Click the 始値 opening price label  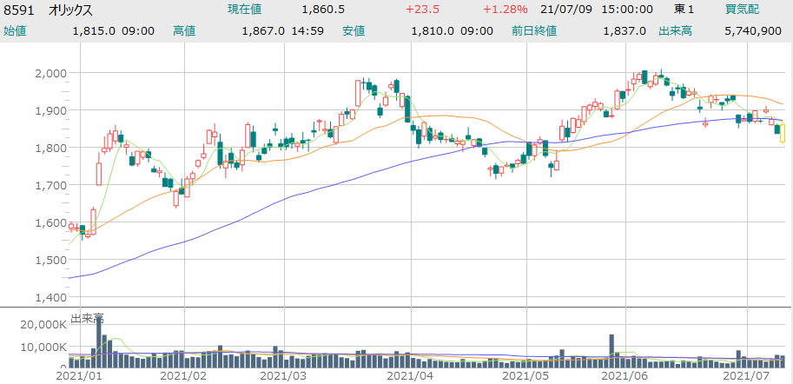(x=15, y=31)
